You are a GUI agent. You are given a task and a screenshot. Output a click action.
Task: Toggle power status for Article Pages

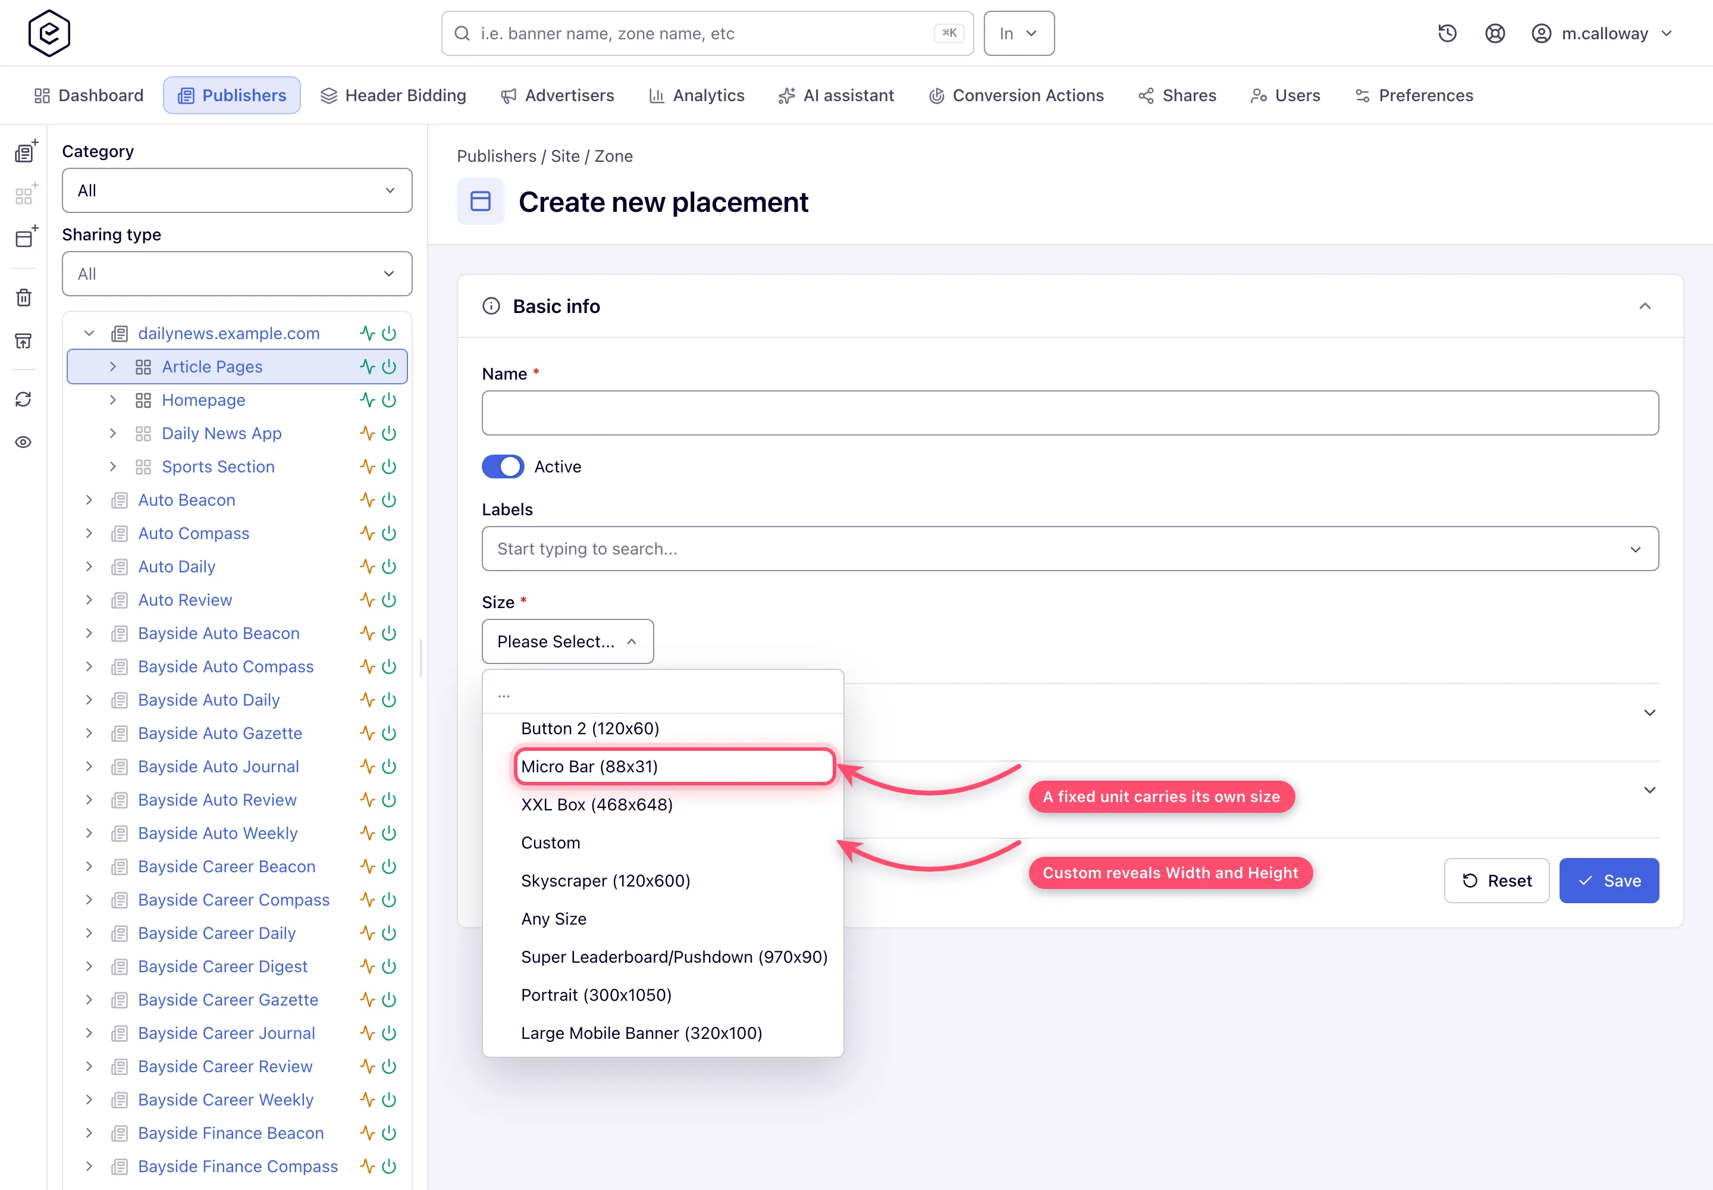coord(389,367)
